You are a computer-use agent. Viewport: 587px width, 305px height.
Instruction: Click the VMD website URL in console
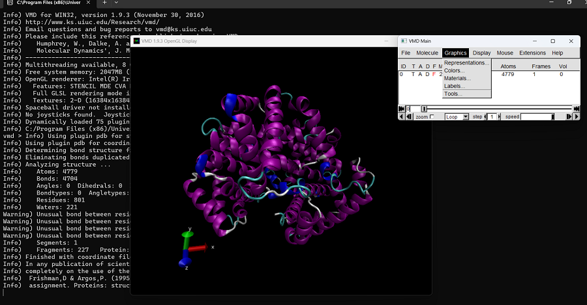[93, 22]
